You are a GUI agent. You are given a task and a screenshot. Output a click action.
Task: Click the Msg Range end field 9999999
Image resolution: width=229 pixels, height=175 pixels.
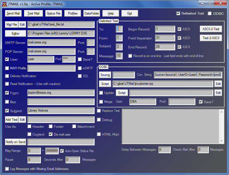click(x=52, y=151)
